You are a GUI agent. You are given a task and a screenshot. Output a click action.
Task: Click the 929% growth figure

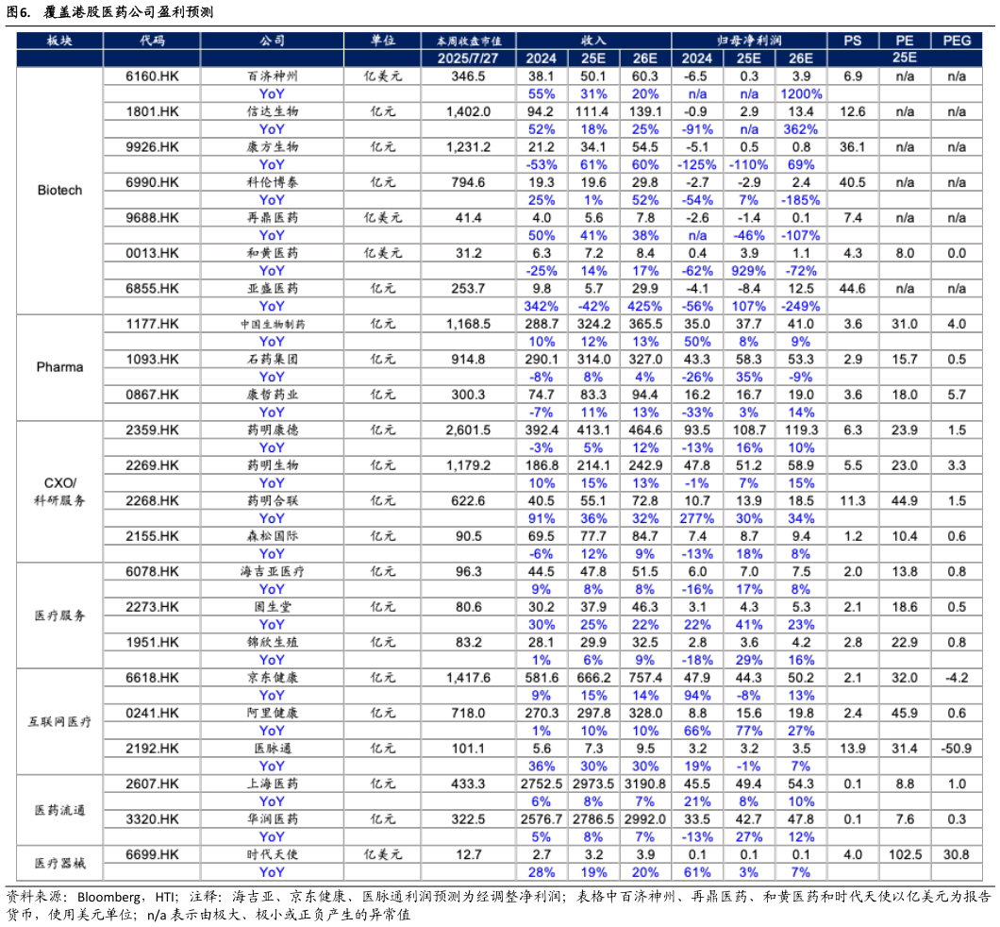coord(749,271)
